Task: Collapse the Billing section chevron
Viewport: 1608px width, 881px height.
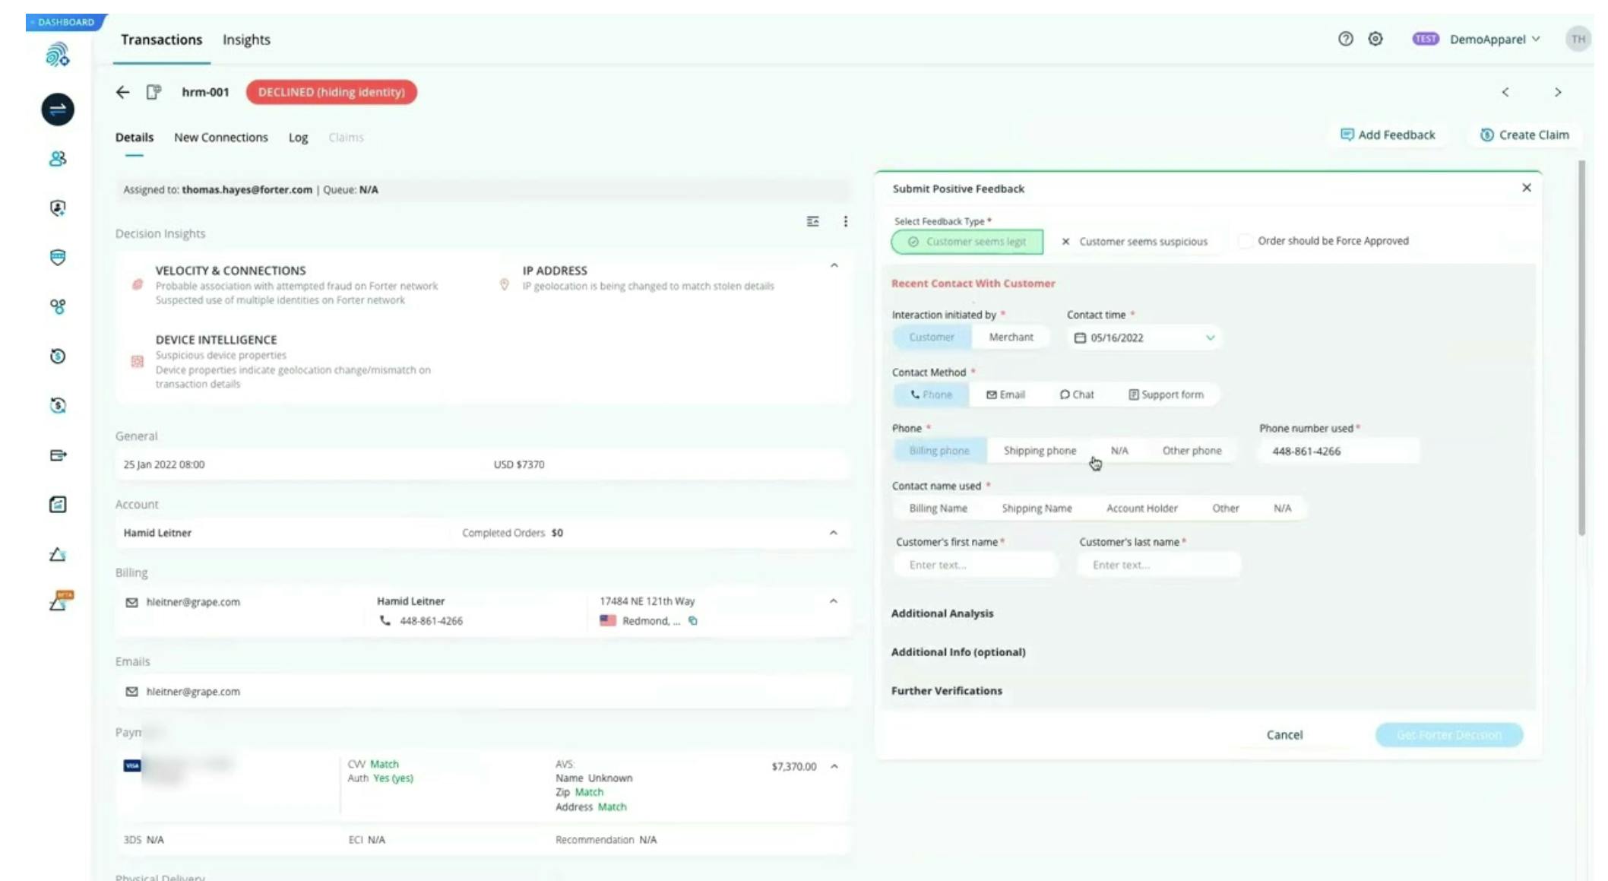Action: pyautogui.click(x=833, y=601)
